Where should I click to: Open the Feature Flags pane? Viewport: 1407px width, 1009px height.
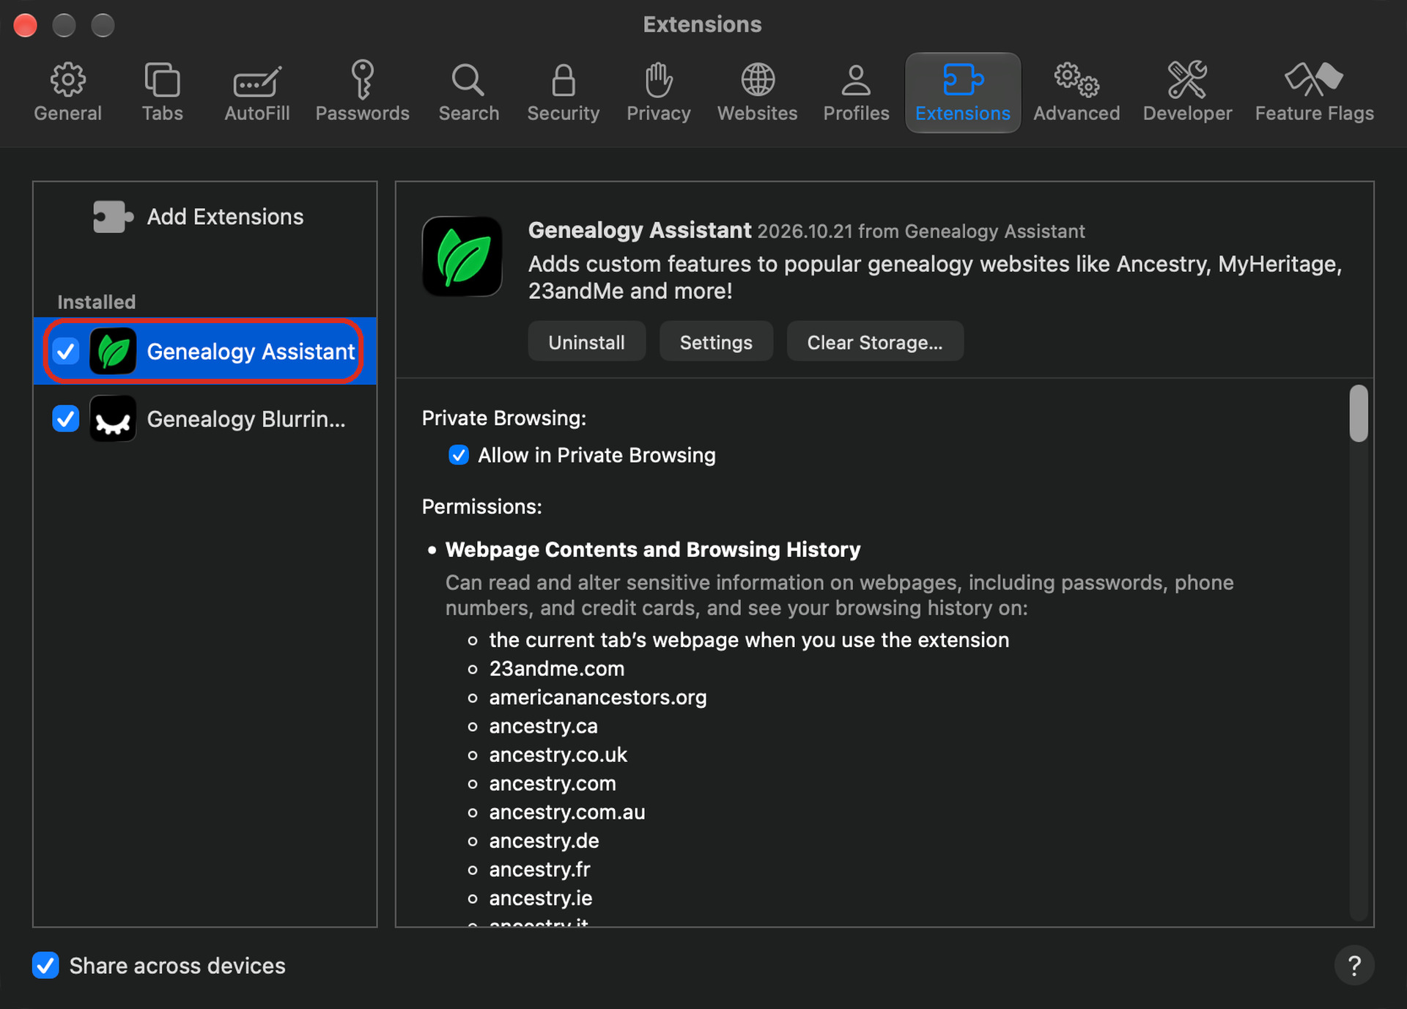tap(1314, 92)
